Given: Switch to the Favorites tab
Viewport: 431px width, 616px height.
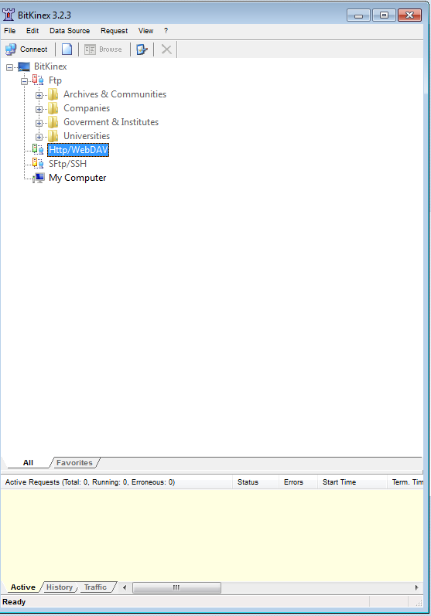Looking at the screenshot, I should point(74,463).
